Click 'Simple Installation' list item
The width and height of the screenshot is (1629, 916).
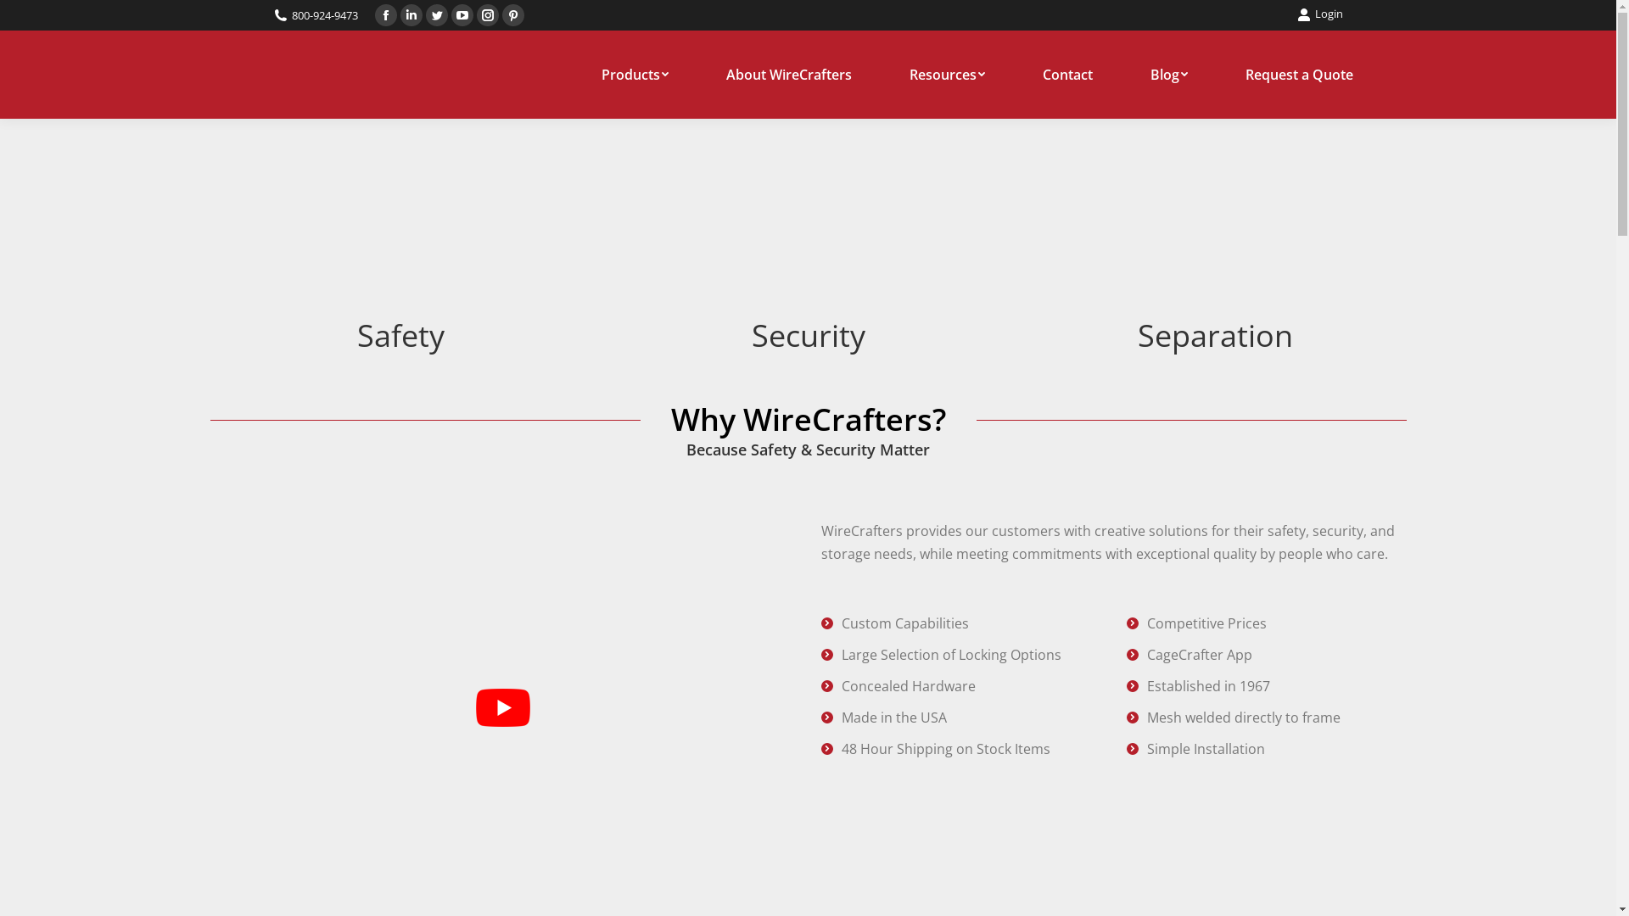tap(1205, 749)
